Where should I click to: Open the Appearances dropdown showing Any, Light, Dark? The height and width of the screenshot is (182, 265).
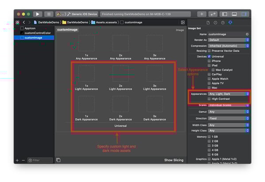click(228, 94)
